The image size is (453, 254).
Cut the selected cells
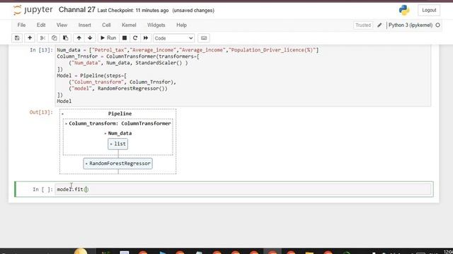point(42,38)
